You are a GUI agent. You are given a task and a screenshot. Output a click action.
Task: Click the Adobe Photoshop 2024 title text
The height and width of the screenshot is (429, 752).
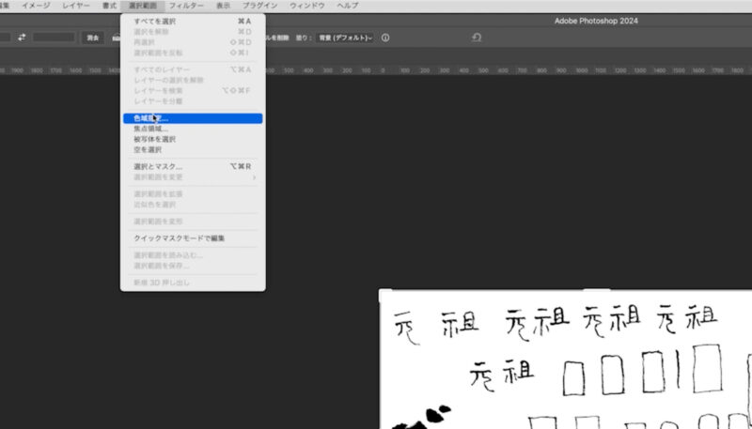pyautogui.click(x=596, y=21)
